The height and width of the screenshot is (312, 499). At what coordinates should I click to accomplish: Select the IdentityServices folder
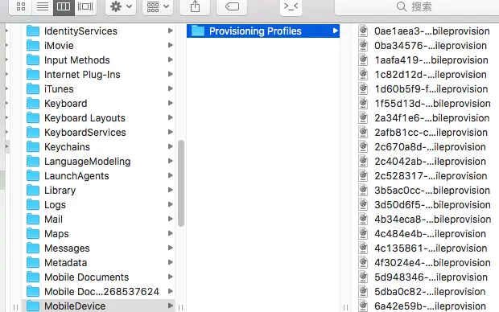pos(98,31)
